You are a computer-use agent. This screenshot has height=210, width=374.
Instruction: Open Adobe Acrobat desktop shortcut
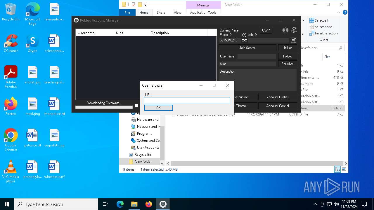coord(11,77)
